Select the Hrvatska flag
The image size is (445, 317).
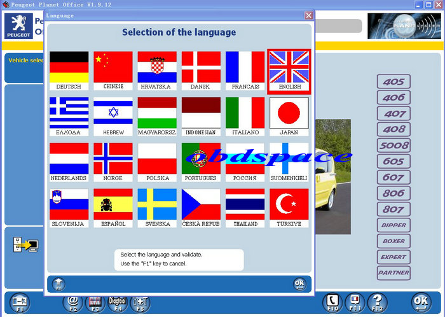[x=157, y=71]
